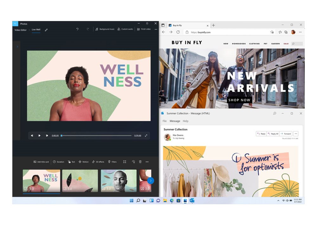317x225 pixels.
Task: Open browser favorites with the star icon
Action: point(280,32)
